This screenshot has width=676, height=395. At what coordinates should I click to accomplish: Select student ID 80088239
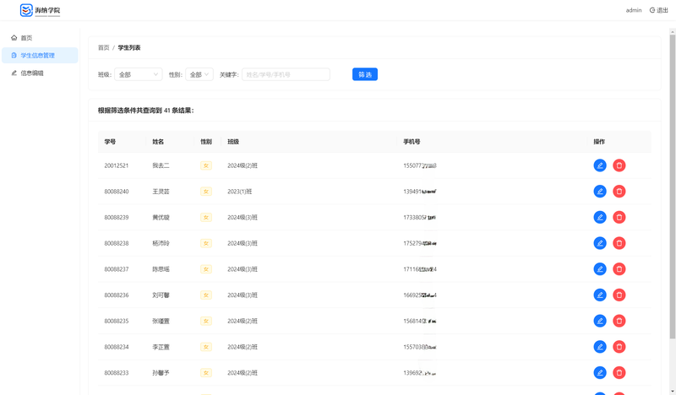pyautogui.click(x=117, y=217)
